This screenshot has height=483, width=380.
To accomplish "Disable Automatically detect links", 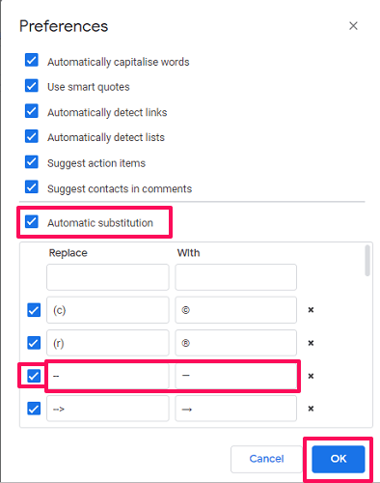I will (32, 111).
